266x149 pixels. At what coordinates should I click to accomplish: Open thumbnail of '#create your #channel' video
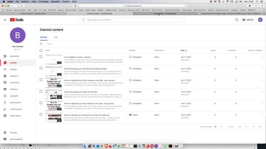tap(54, 118)
